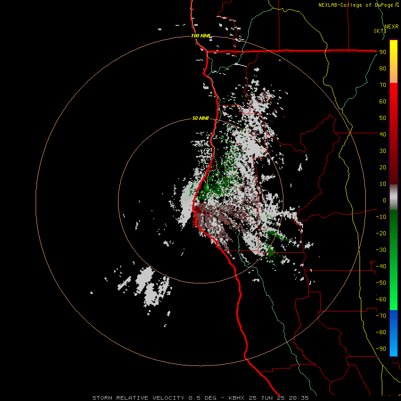Click the -60 value on the velocity scale
This screenshot has height=401, width=401.
pyautogui.click(x=381, y=299)
